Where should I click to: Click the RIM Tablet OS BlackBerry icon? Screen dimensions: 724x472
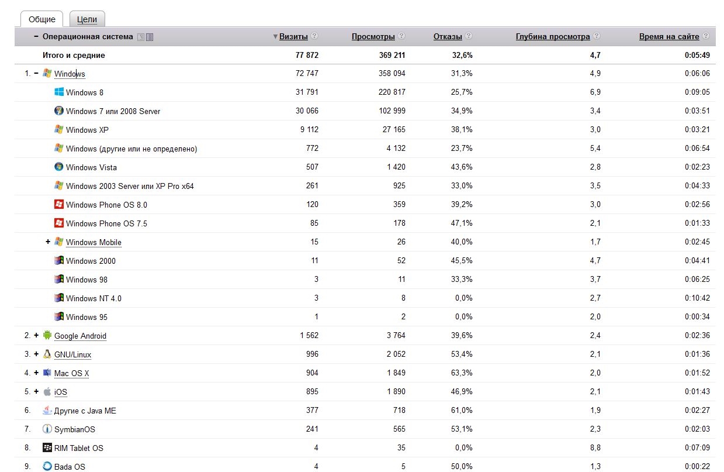(47, 447)
